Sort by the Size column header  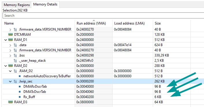point(157,23)
